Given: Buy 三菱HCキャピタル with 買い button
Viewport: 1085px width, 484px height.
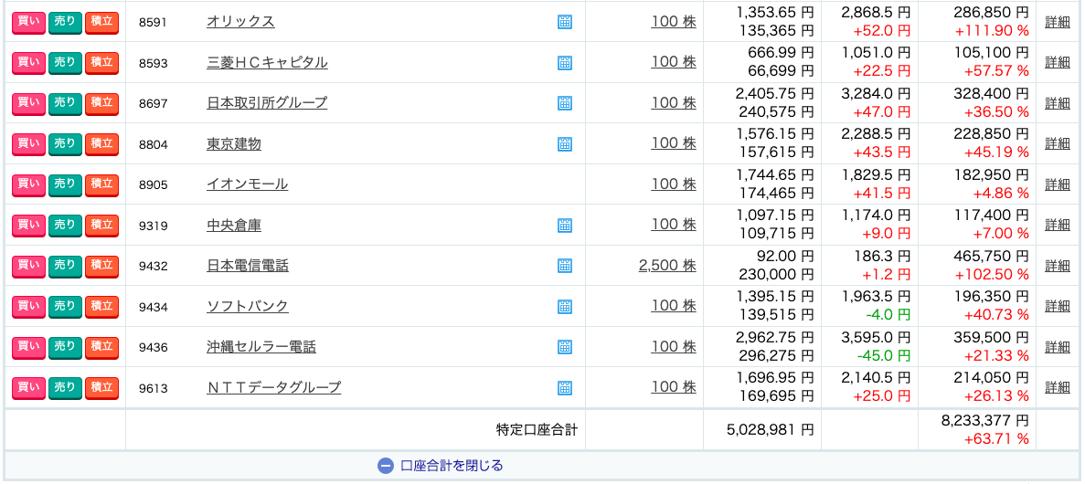Looking at the screenshot, I should click(28, 62).
